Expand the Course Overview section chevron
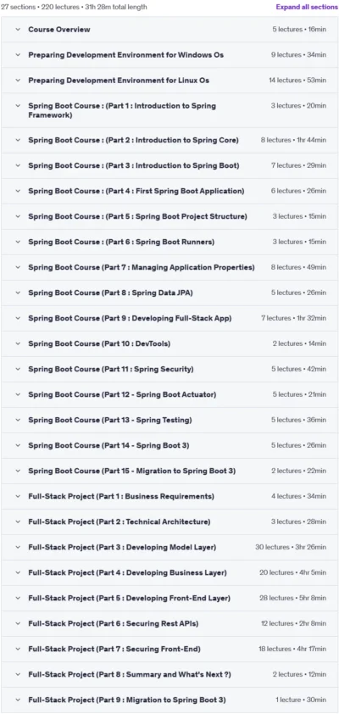The height and width of the screenshot is (714, 339). (18, 29)
